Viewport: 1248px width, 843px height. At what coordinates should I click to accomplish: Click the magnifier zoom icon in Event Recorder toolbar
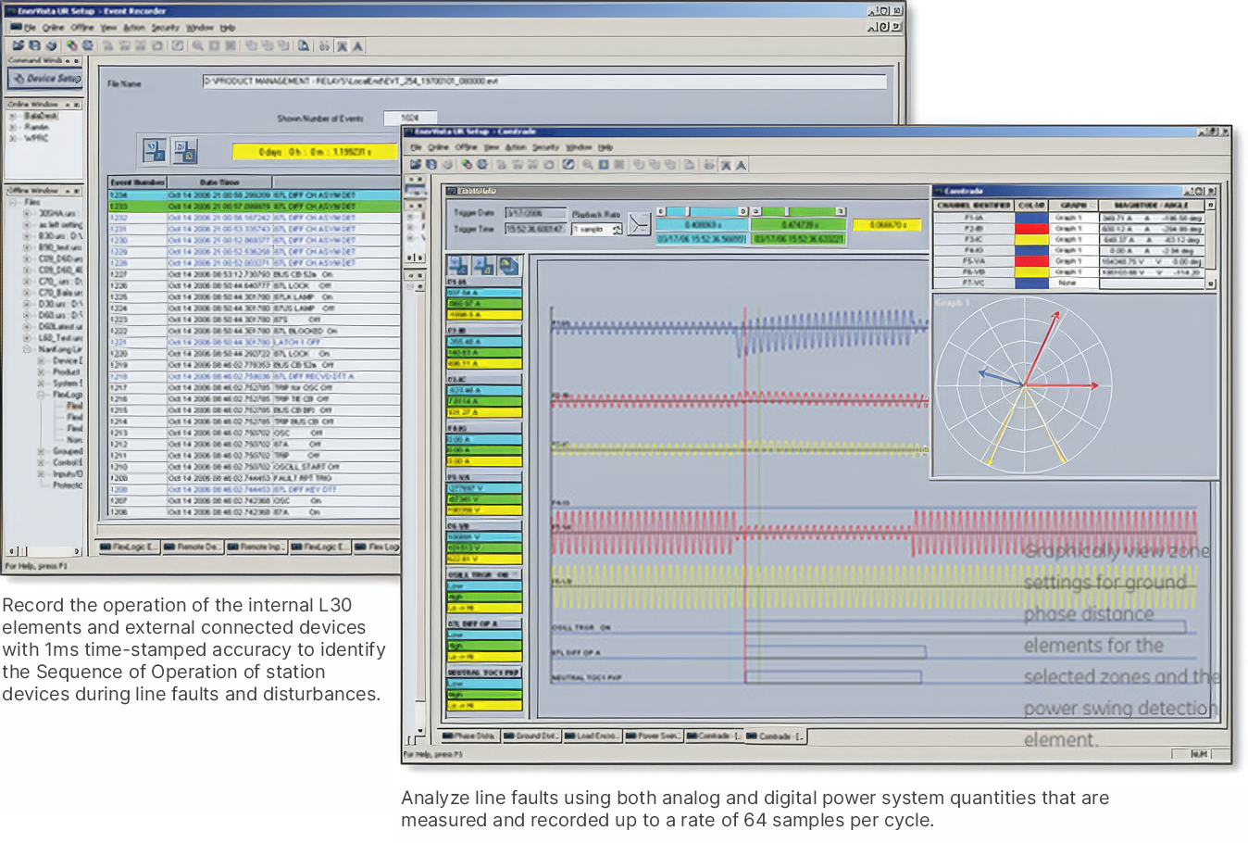197,45
